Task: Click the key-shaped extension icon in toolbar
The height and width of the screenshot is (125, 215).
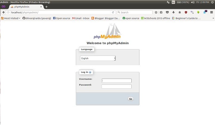Action: tap(192, 12)
